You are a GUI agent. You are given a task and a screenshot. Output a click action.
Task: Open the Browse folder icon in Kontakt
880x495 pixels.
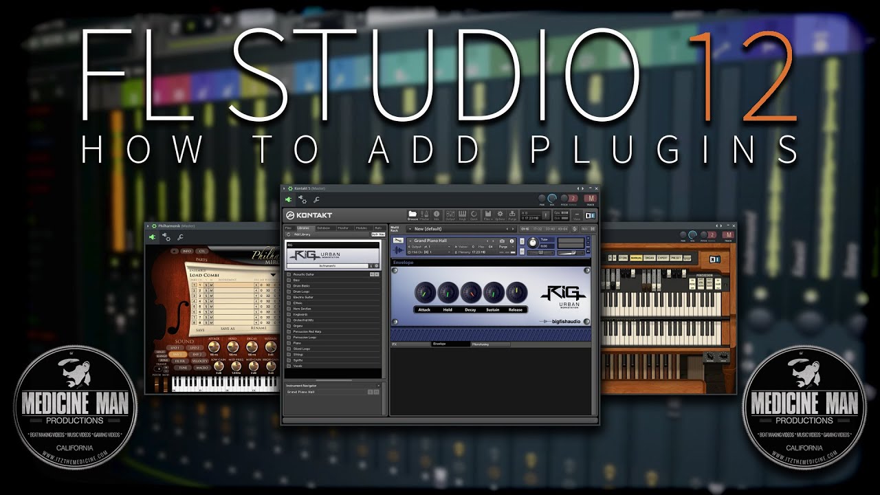click(x=412, y=214)
